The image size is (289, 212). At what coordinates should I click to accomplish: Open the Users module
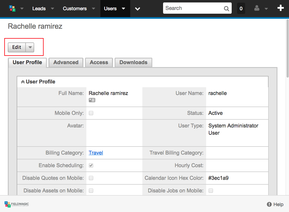click(x=110, y=9)
